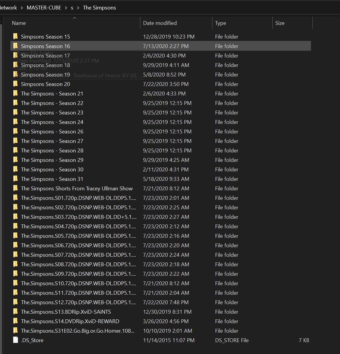Click date 12/28/2019 10:23 PM
The width and height of the screenshot is (340, 354).
[169, 36]
